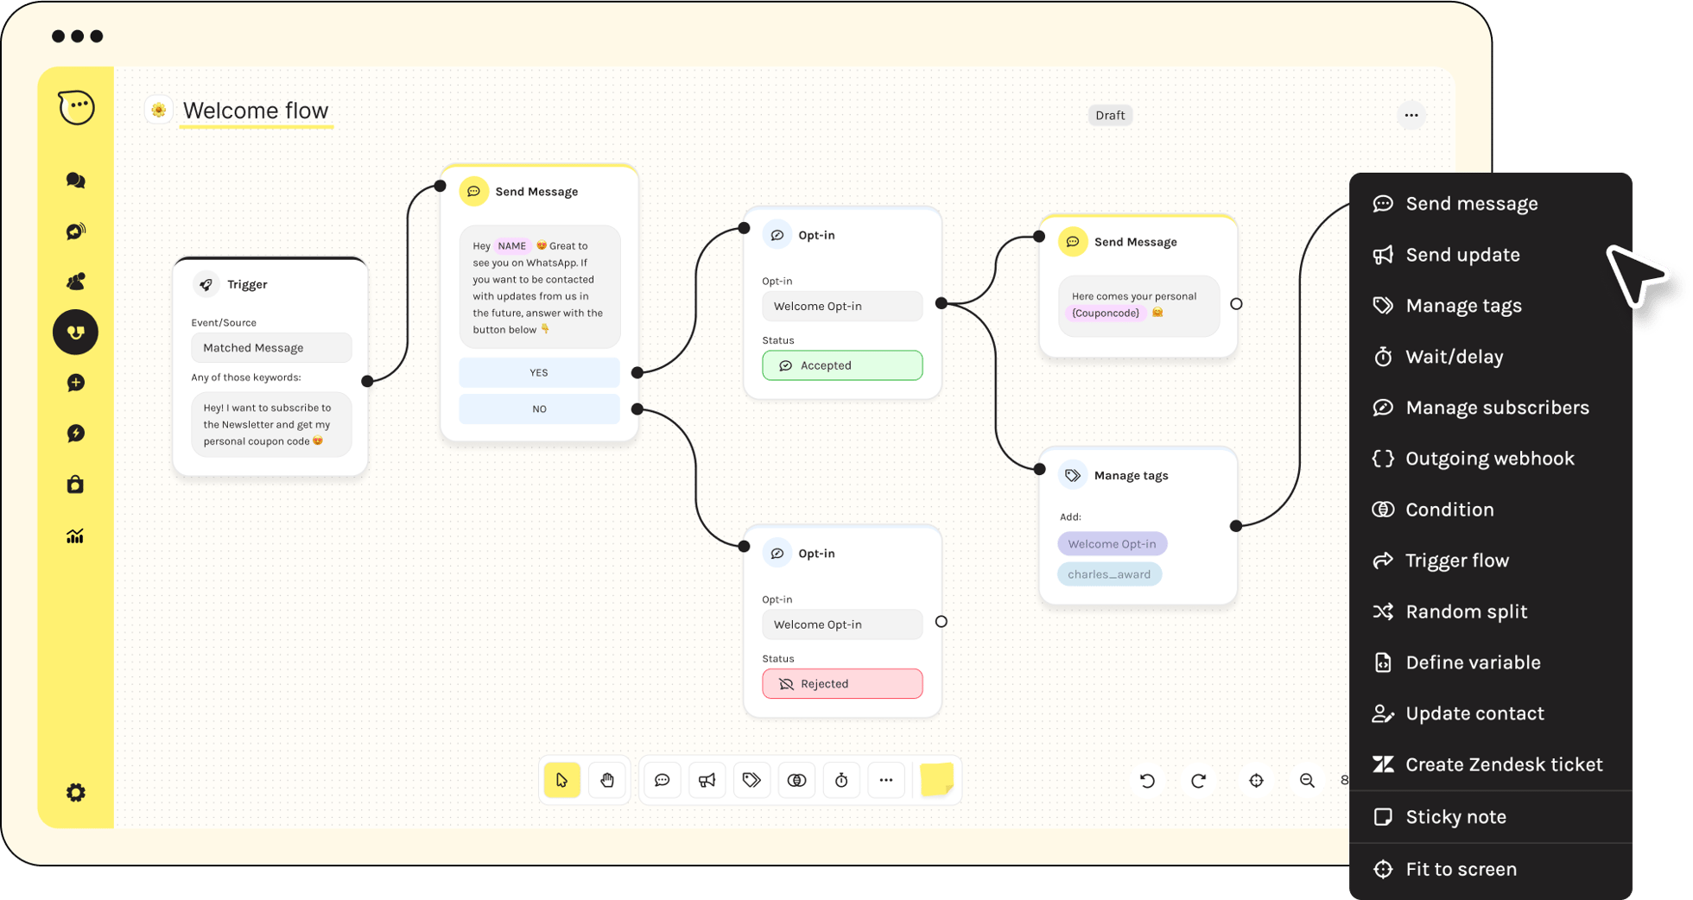
Task: Choose Update contact from the node menu
Action: click(x=1490, y=713)
